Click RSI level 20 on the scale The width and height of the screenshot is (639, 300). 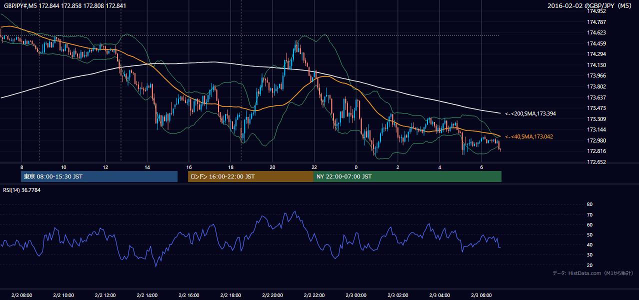[589, 265]
